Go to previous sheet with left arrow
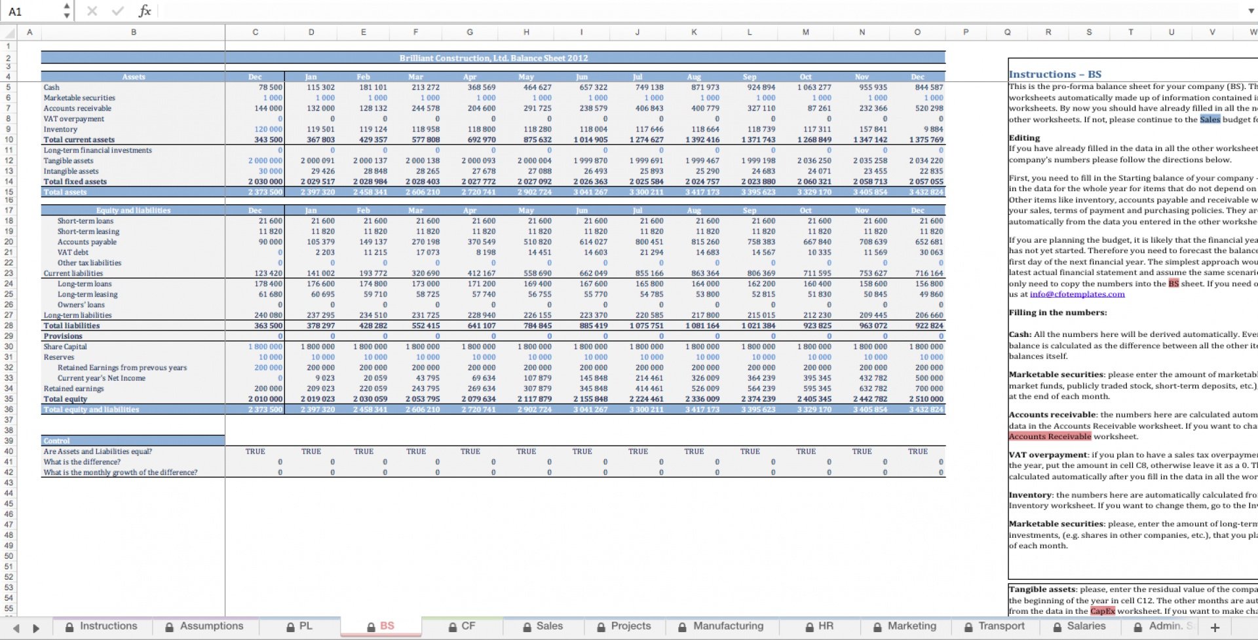The image size is (1258, 640). (16, 628)
